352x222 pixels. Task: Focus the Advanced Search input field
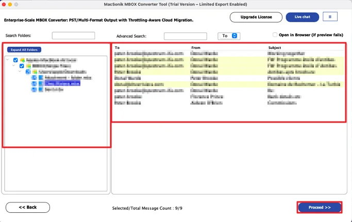point(186,36)
